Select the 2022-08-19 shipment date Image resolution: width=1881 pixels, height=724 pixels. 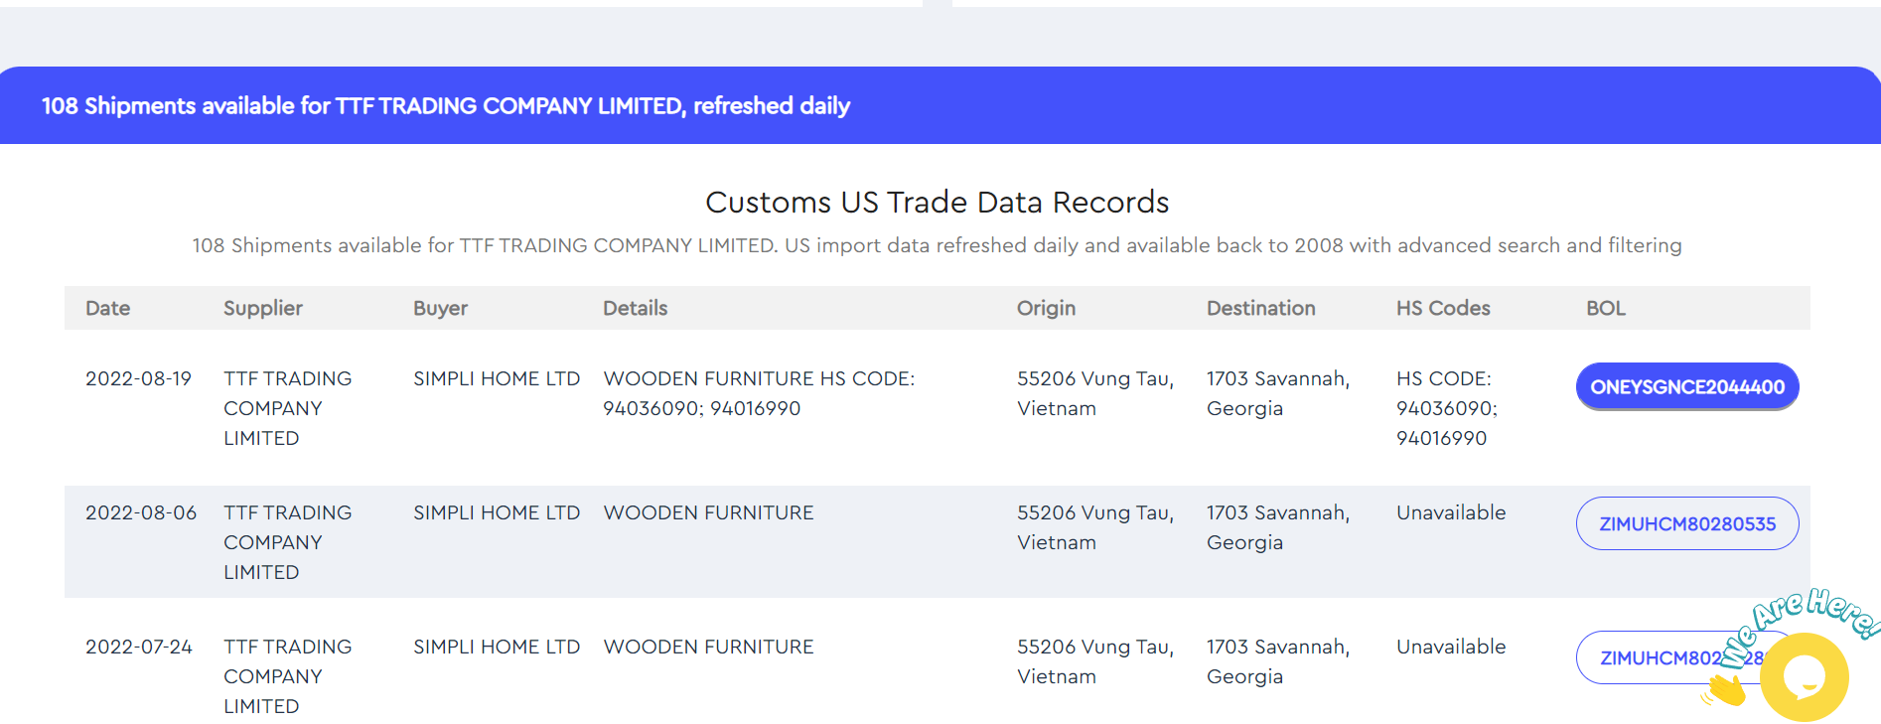138,378
